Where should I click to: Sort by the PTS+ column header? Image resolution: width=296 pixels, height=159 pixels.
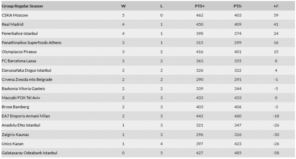(x=199, y=6)
